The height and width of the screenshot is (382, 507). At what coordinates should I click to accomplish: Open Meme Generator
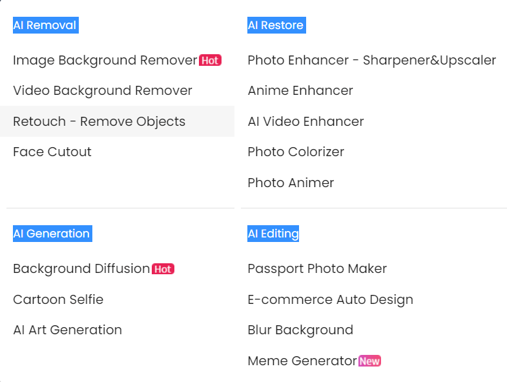pyautogui.click(x=302, y=361)
